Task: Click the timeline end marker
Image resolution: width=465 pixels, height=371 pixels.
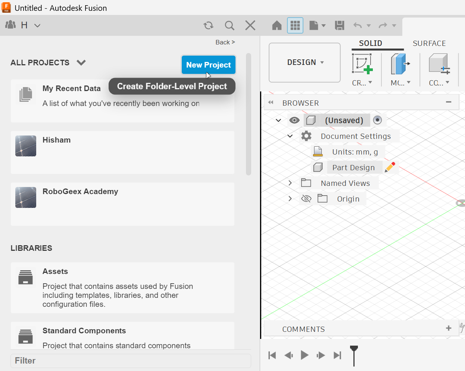Action: [x=354, y=356]
